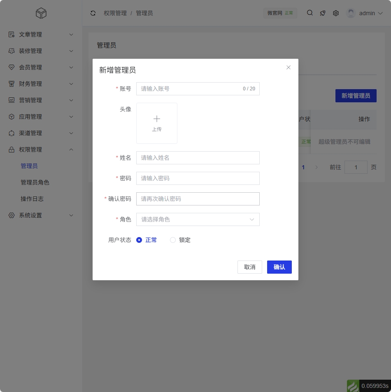The width and height of the screenshot is (391, 392).
Task: Open the search icon in top bar
Action: [310, 13]
